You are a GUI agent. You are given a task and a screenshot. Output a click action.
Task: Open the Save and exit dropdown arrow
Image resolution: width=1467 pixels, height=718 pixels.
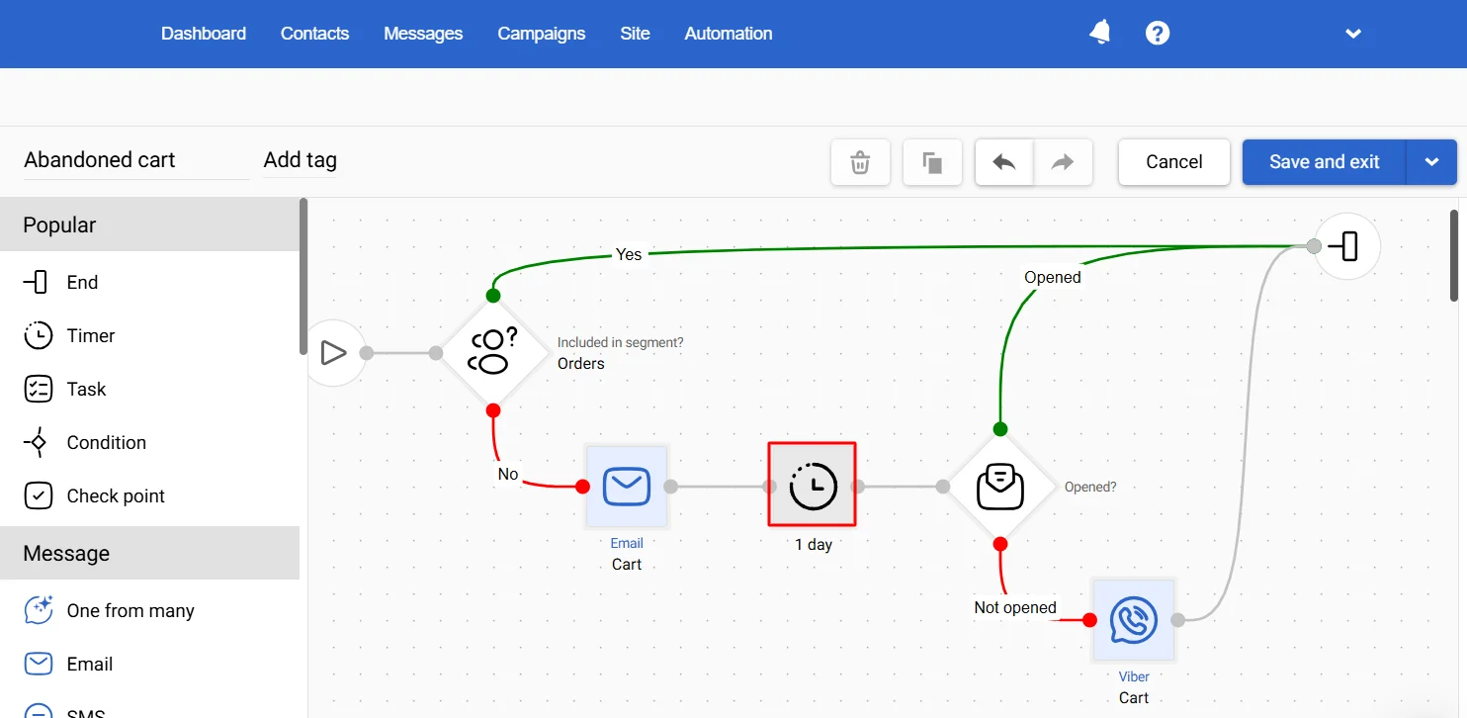[1431, 161]
